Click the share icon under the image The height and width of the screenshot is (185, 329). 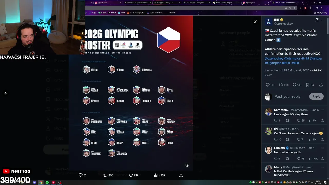[181, 175]
